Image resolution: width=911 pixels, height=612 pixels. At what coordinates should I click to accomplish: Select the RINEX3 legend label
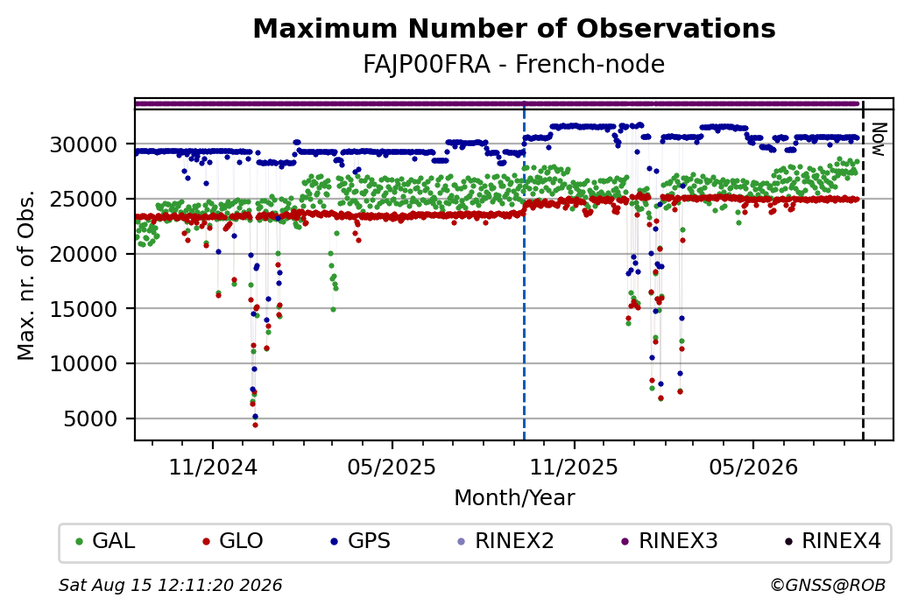pyautogui.click(x=679, y=541)
